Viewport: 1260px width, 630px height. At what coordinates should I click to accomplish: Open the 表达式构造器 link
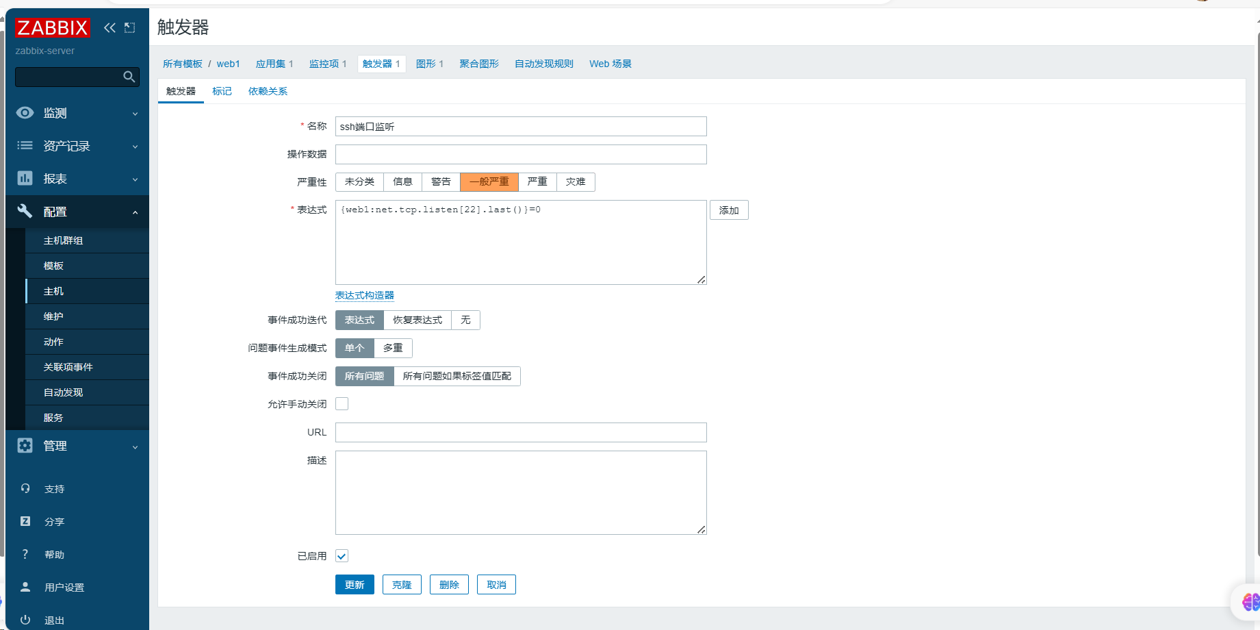click(365, 295)
